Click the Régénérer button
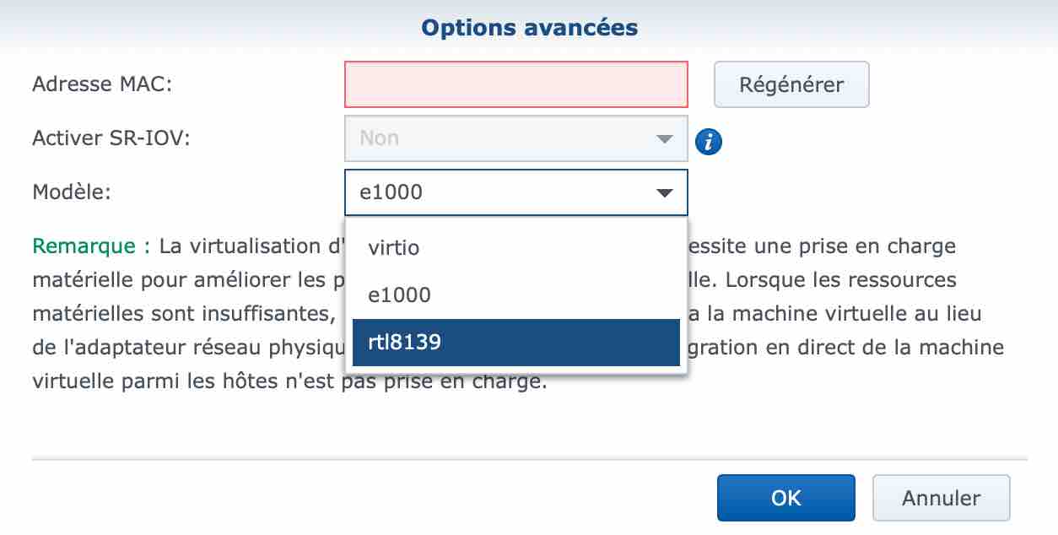 click(791, 84)
